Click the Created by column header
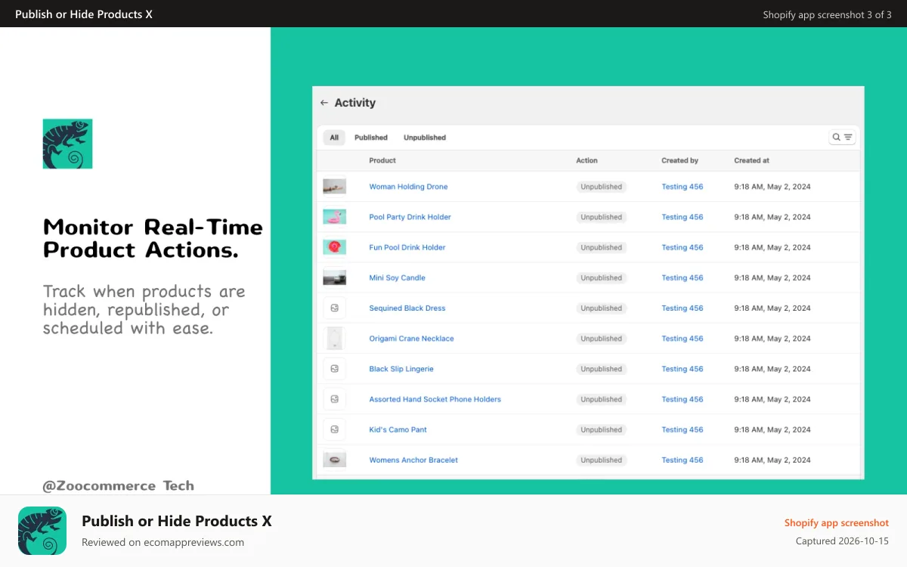 point(679,160)
